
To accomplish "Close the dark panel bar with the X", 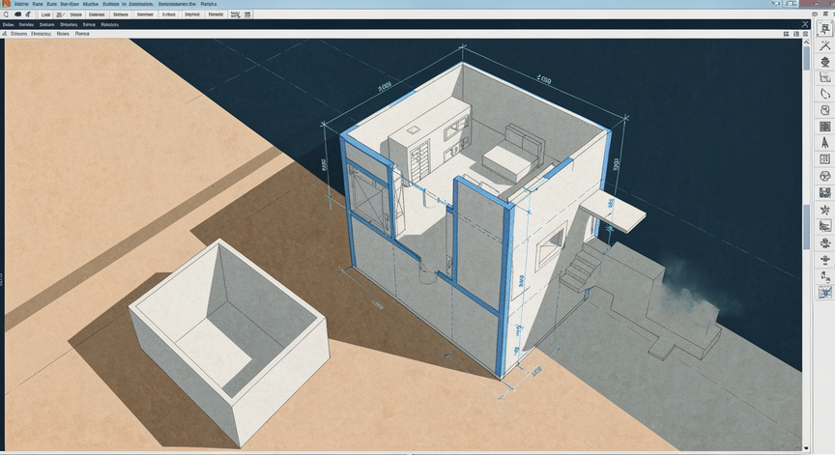I will 805,24.
